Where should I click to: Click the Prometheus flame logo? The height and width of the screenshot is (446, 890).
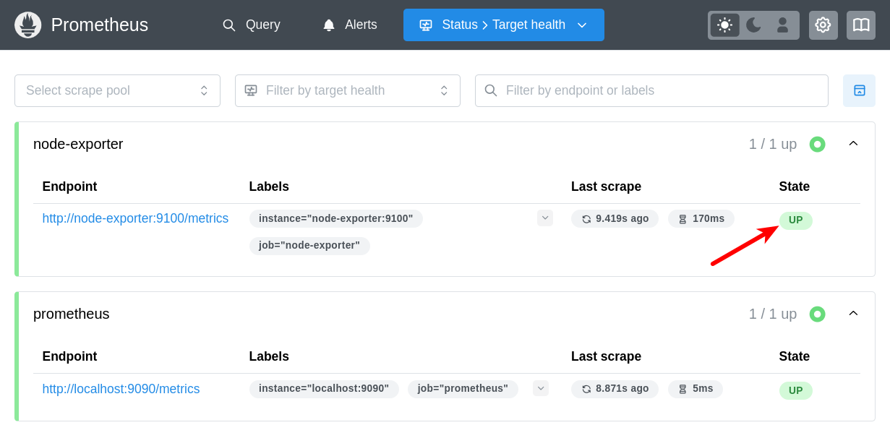pos(27,25)
